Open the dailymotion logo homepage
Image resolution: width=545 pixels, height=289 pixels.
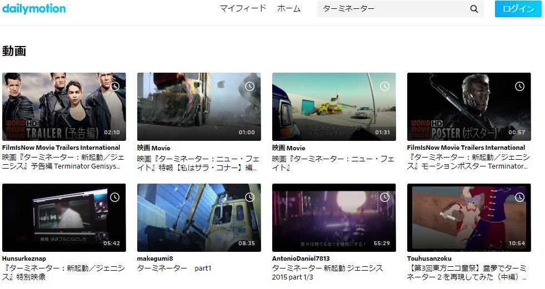[34, 8]
